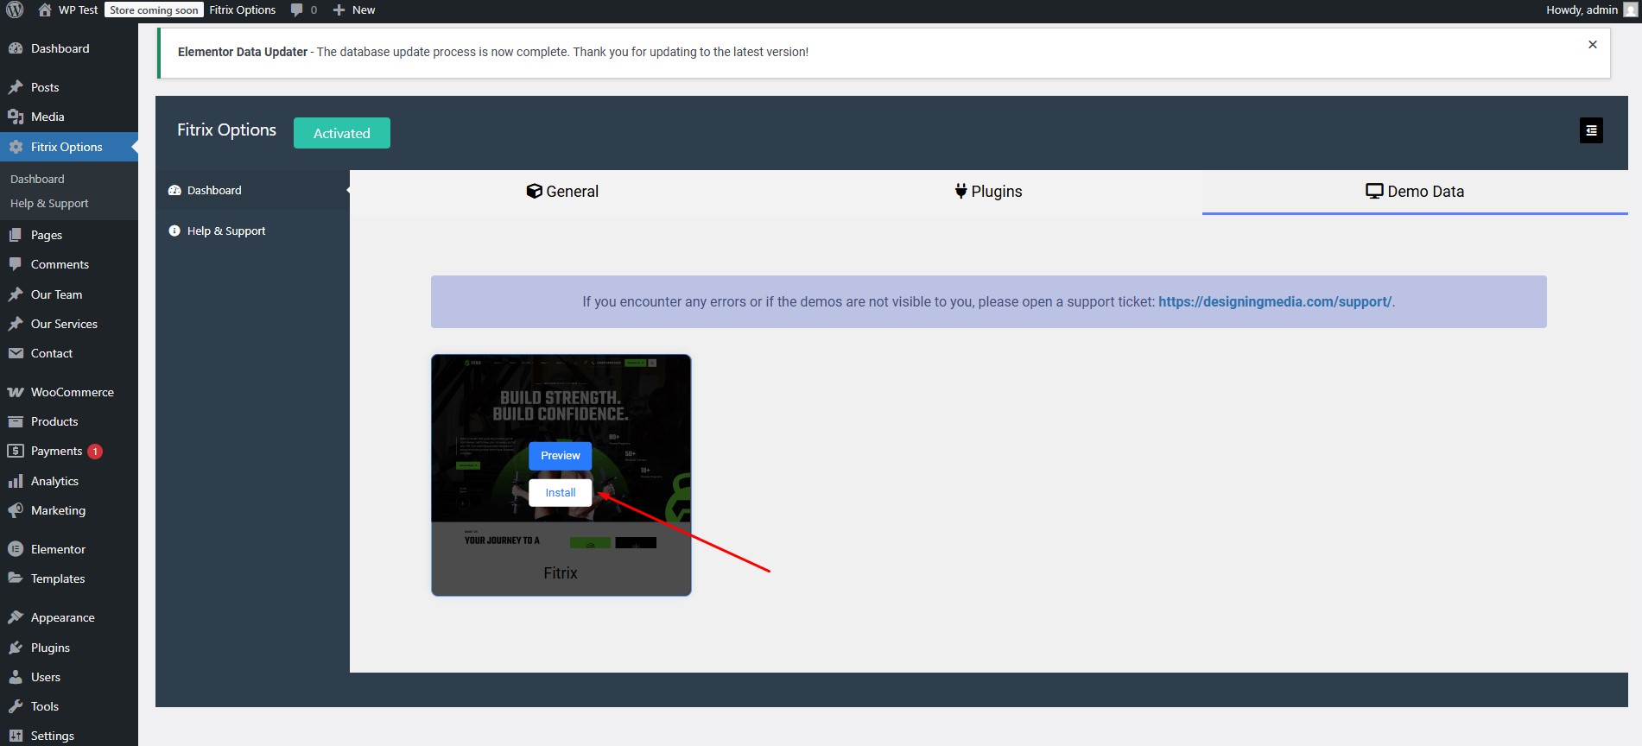The height and width of the screenshot is (746, 1642).
Task: Switch to the Plugins tab
Action: pyautogui.click(x=988, y=192)
